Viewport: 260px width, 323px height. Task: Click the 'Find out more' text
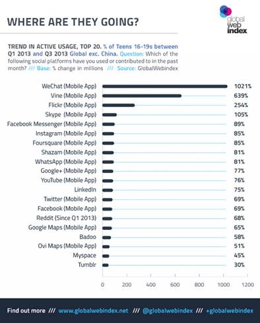pyautogui.click(x=26, y=310)
